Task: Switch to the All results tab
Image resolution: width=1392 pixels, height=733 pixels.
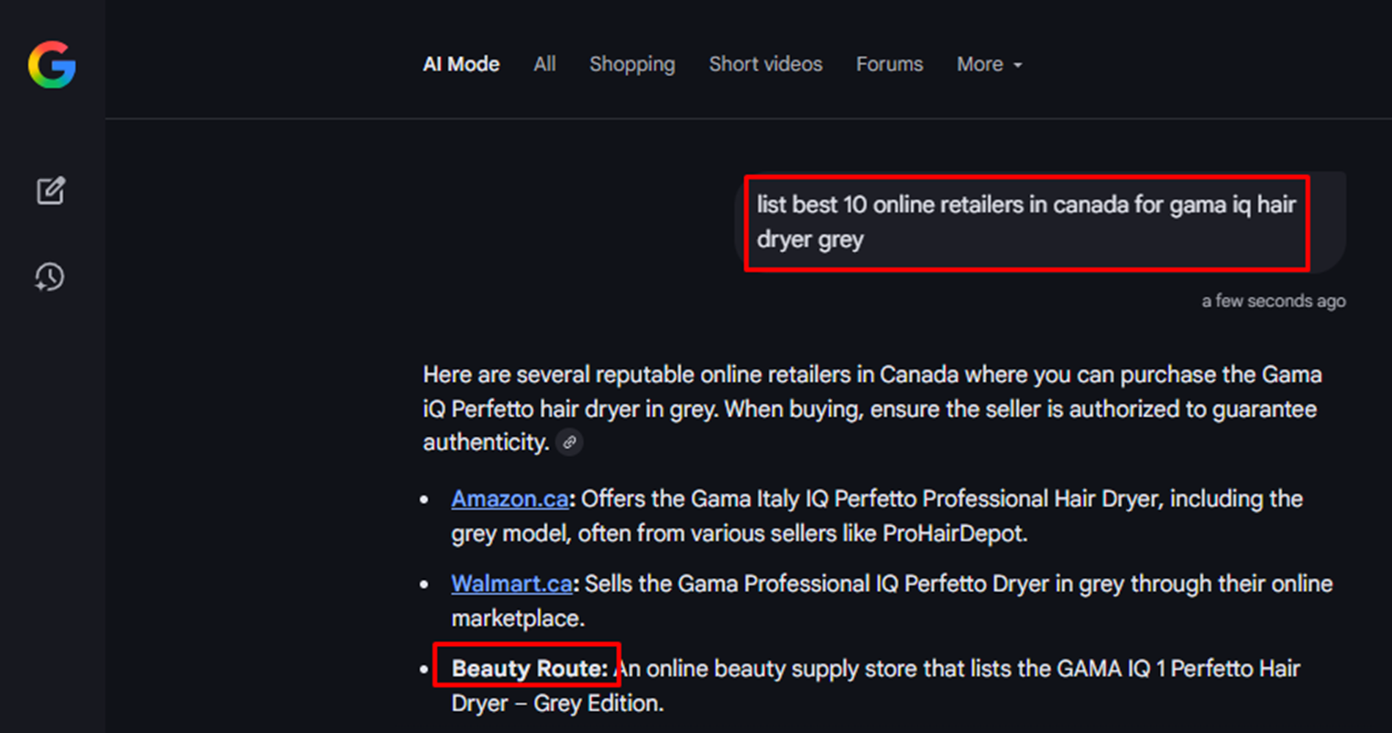Action: tap(544, 64)
